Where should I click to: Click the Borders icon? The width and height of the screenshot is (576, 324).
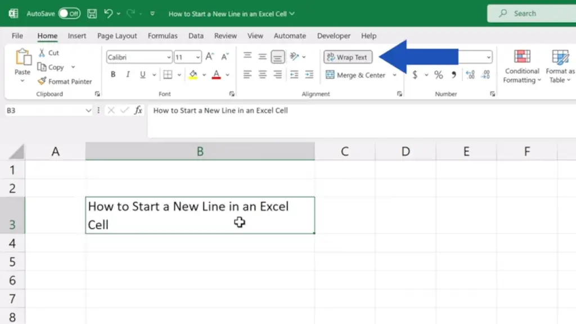tap(168, 75)
